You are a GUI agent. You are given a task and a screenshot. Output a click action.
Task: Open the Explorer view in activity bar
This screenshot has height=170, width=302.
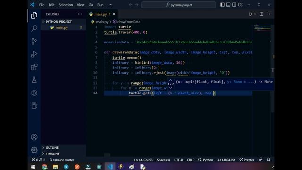pos(34,16)
